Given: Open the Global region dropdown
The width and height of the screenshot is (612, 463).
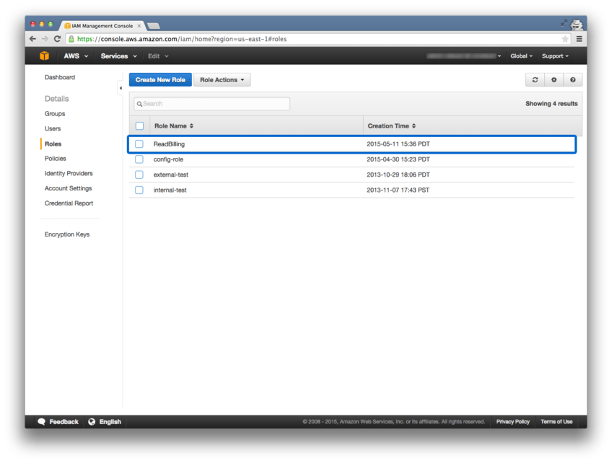Looking at the screenshot, I should pyautogui.click(x=521, y=56).
